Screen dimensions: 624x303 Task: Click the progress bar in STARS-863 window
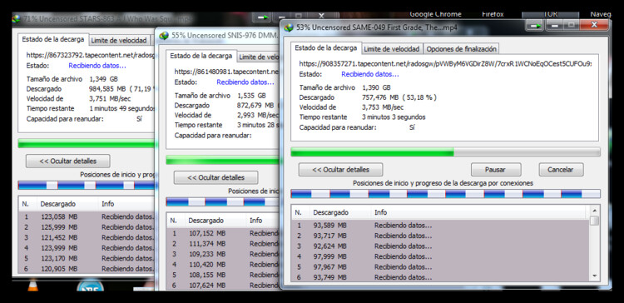tap(86, 143)
